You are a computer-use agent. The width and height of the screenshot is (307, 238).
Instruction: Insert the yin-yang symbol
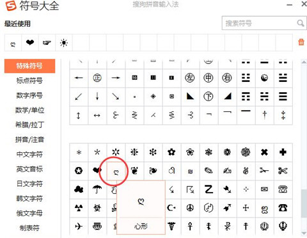(x=264, y=78)
